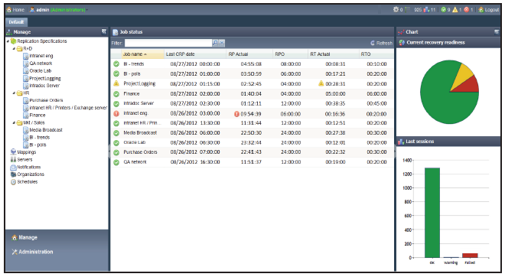Switch to the Default tab

tap(16, 22)
